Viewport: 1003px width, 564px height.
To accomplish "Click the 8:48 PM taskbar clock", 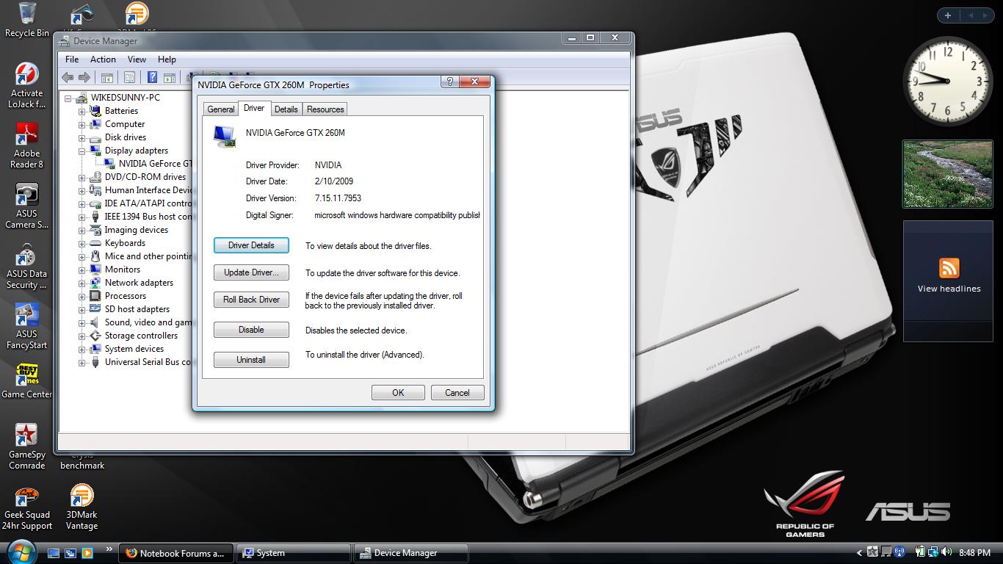I will (975, 552).
